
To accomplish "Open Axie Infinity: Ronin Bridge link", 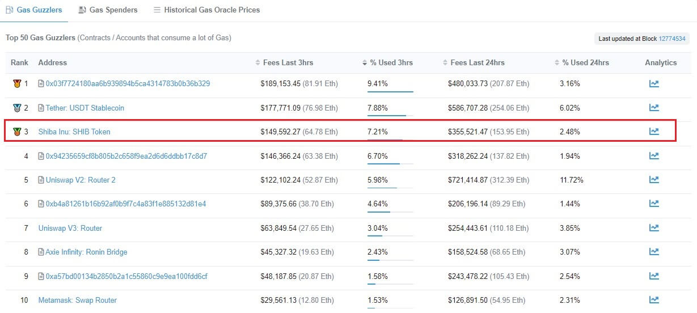I will tap(87, 252).
